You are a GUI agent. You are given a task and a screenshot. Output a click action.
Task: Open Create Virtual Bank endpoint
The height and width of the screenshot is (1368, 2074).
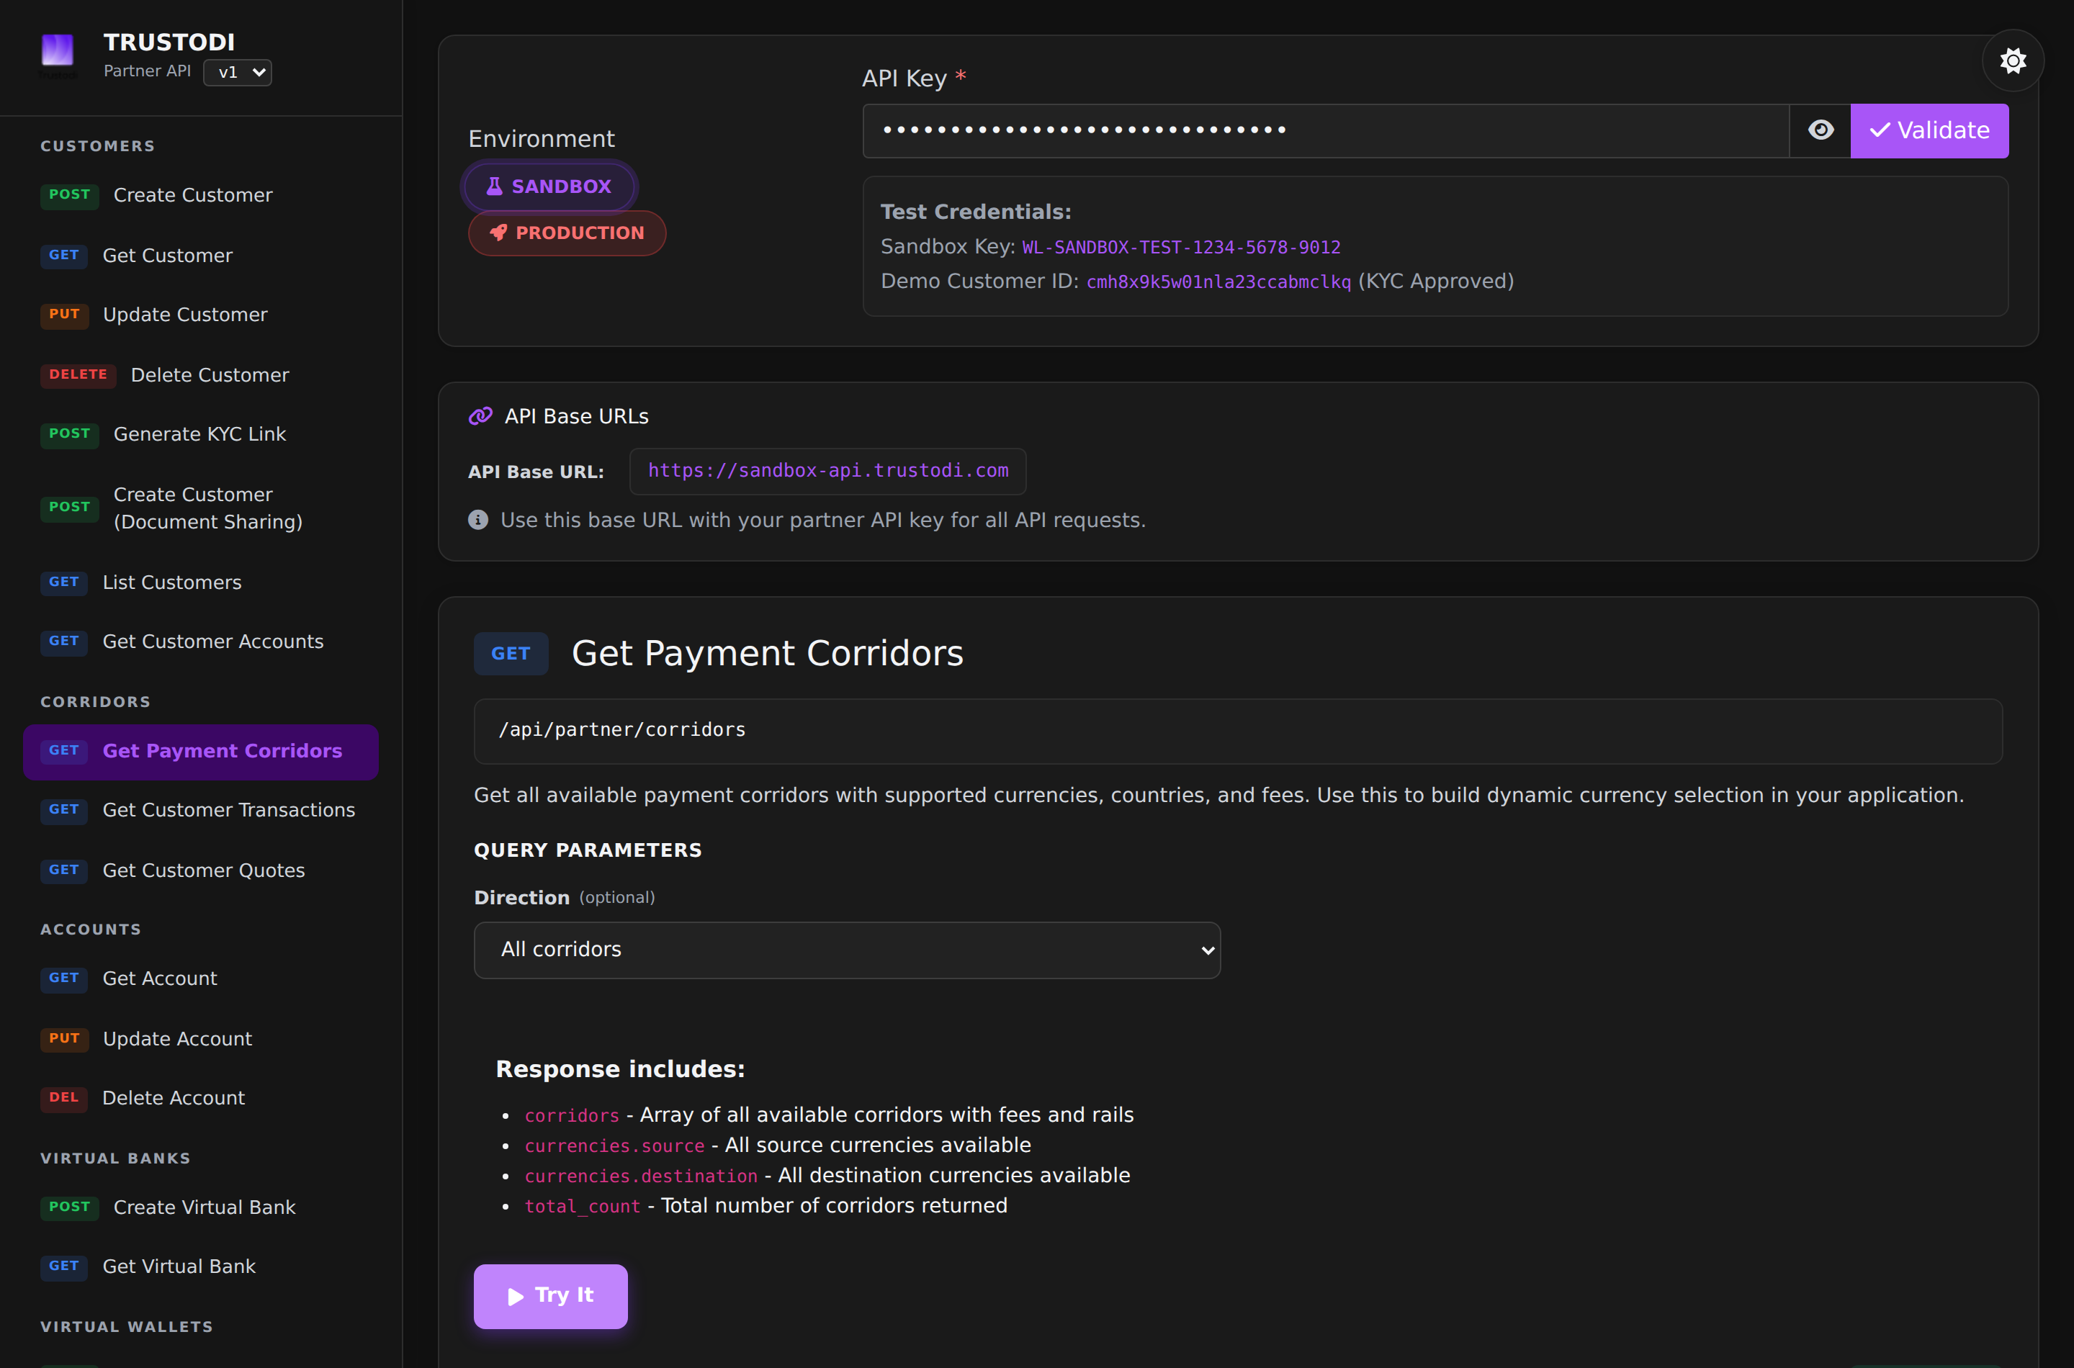click(201, 1207)
